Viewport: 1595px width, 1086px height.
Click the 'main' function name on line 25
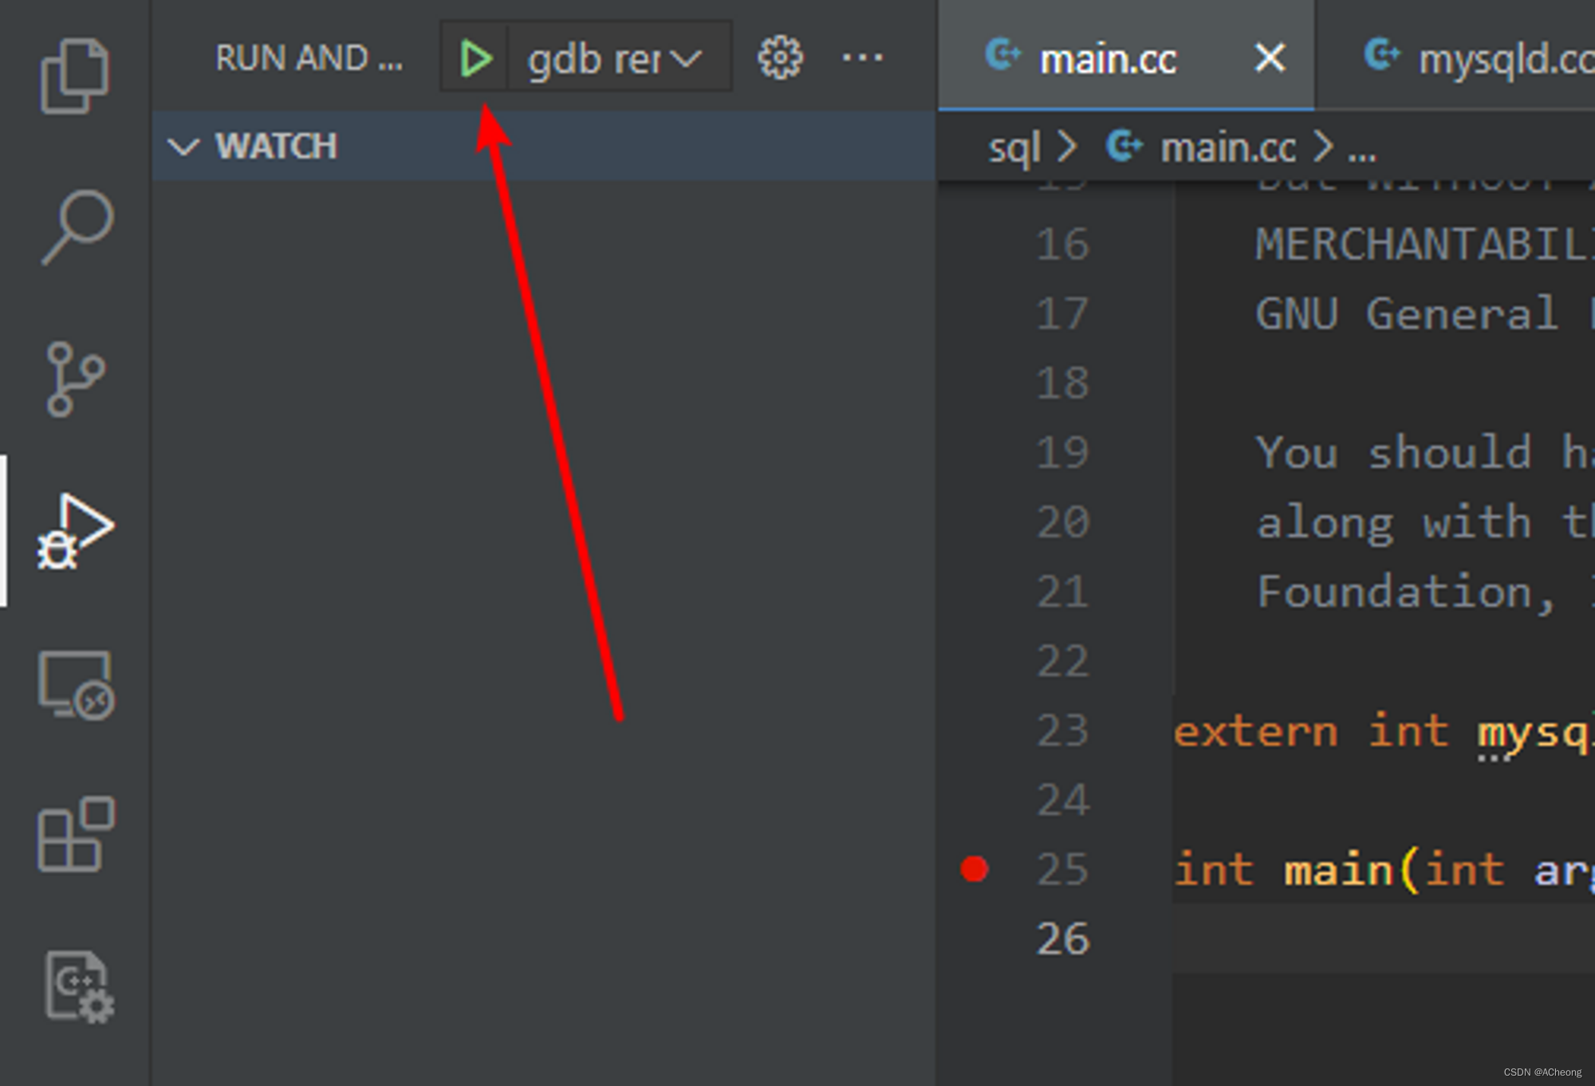click(1338, 869)
